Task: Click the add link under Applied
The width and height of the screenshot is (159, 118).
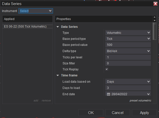Action: (36, 100)
